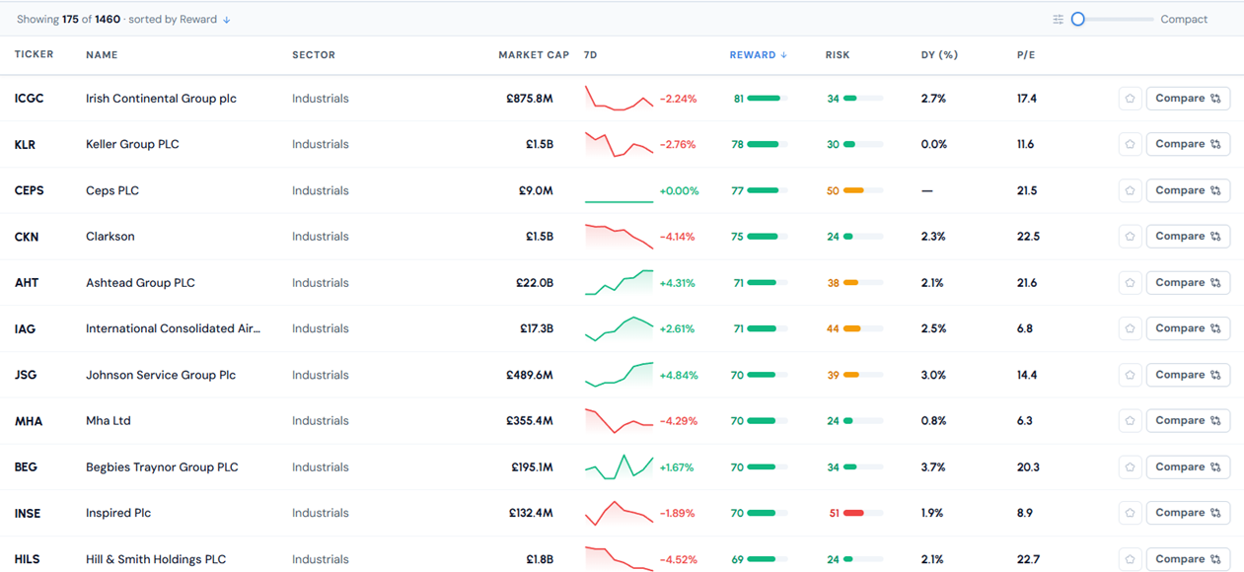Star the BEG Begbies Traynor row
This screenshot has width=1244, height=572.
click(x=1130, y=466)
